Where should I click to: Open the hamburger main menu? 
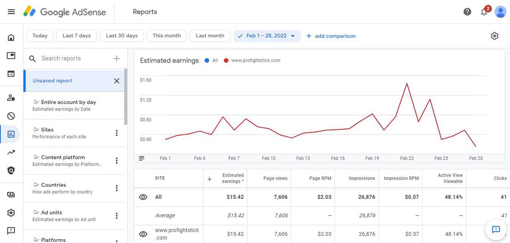click(11, 12)
